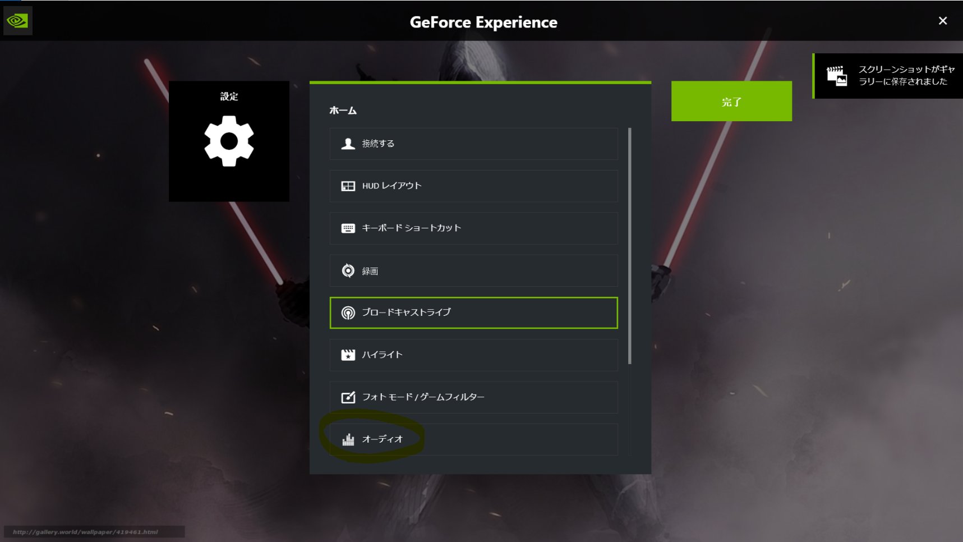This screenshot has width=963, height=542.
Task: Click the green 完了 button
Action: (x=731, y=101)
